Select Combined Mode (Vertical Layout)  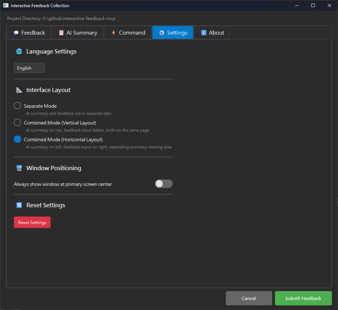17,122
